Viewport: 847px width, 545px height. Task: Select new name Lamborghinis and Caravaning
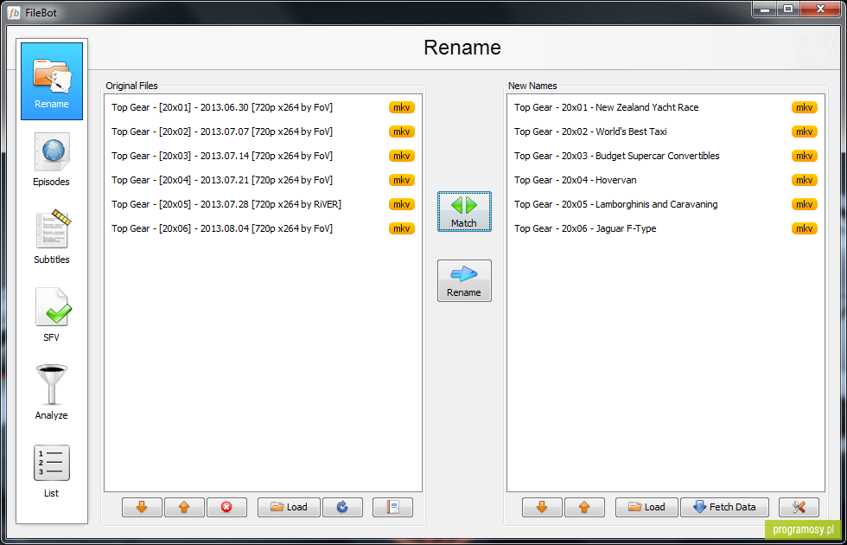666,204
